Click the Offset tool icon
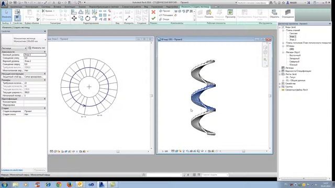 click(x=81, y=12)
